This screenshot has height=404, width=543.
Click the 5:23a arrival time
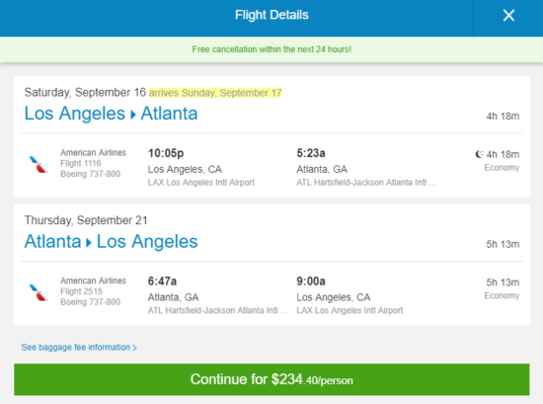click(x=311, y=153)
